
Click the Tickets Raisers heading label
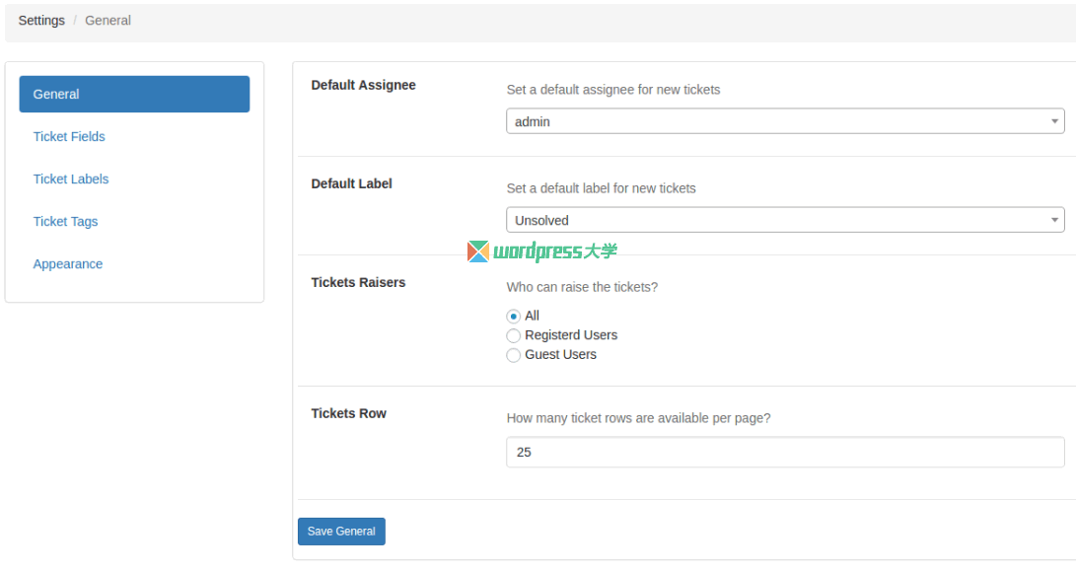[x=359, y=283]
